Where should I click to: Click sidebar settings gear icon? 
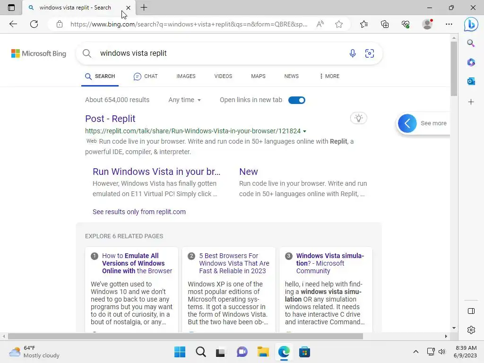click(x=471, y=330)
